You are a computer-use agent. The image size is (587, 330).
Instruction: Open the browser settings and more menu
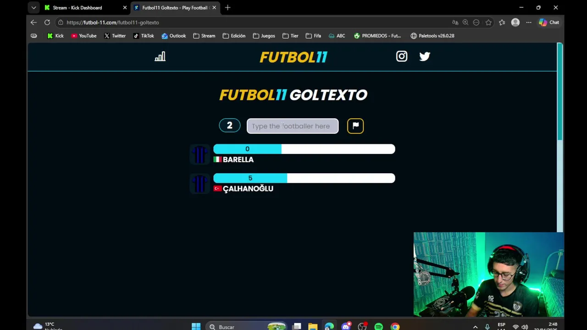pyautogui.click(x=529, y=22)
